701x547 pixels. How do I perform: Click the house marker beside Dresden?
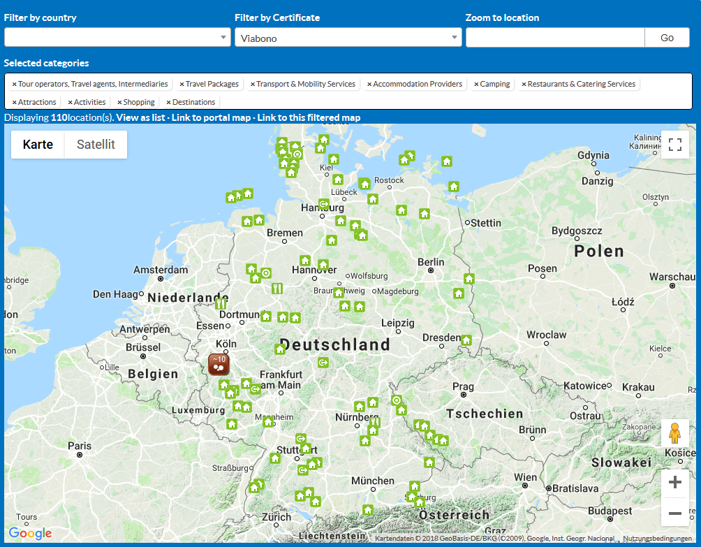pyautogui.click(x=466, y=340)
